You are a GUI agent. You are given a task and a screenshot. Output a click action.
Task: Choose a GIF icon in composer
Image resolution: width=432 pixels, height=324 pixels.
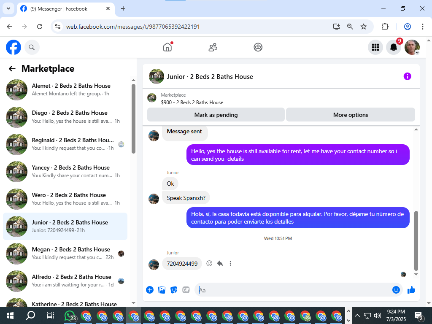coord(186,290)
